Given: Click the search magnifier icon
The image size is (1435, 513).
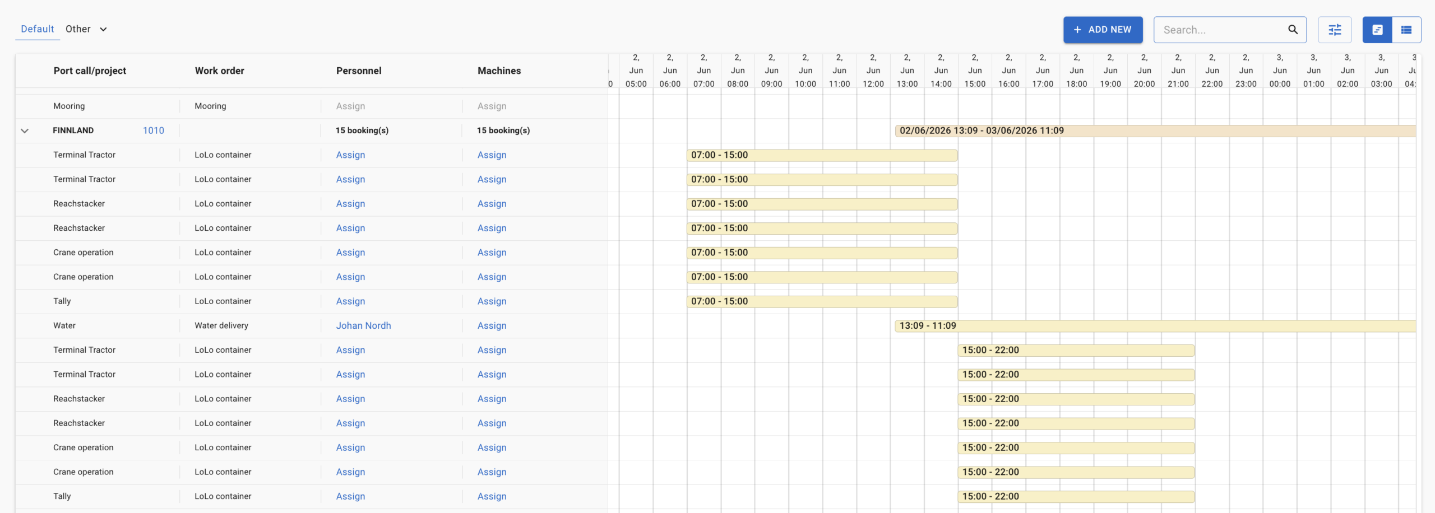Looking at the screenshot, I should pyautogui.click(x=1293, y=30).
